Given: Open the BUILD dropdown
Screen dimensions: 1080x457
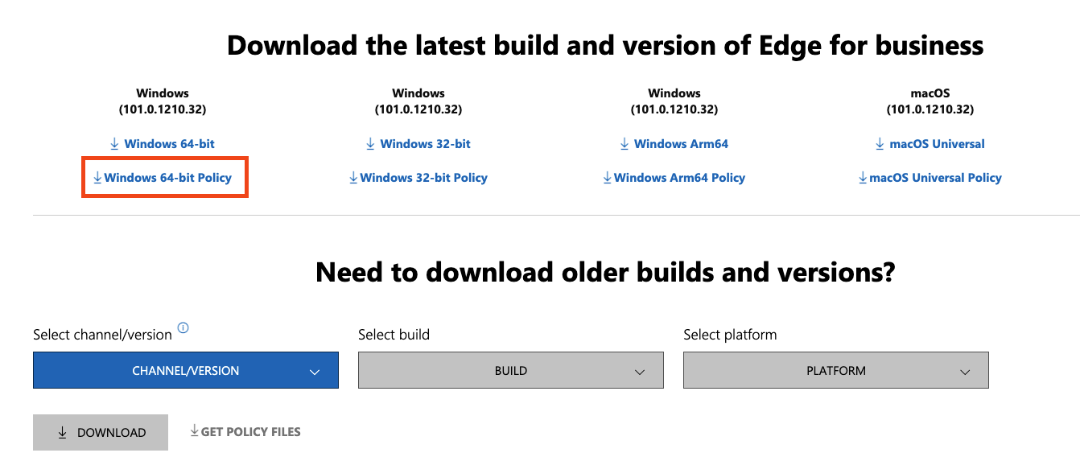Looking at the screenshot, I should pos(510,371).
